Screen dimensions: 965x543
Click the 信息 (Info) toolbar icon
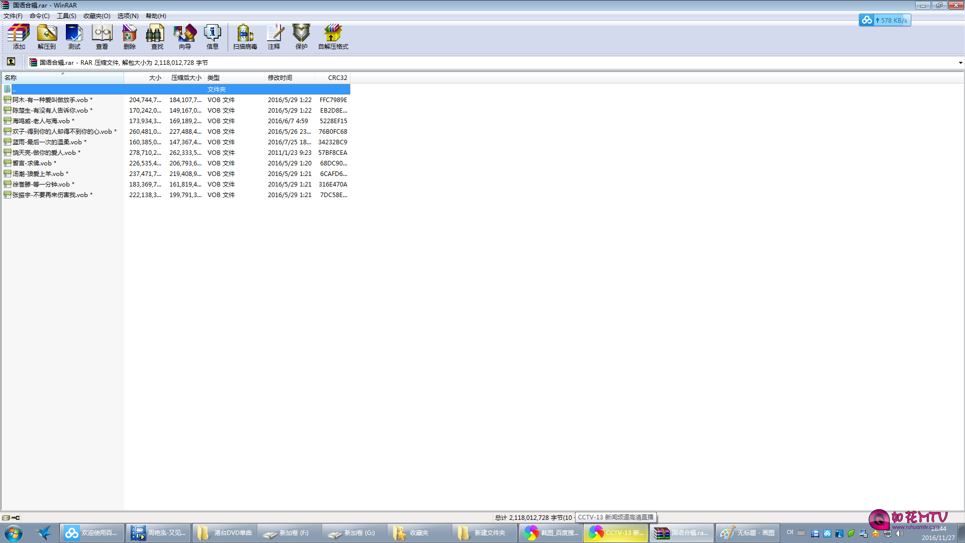click(213, 37)
